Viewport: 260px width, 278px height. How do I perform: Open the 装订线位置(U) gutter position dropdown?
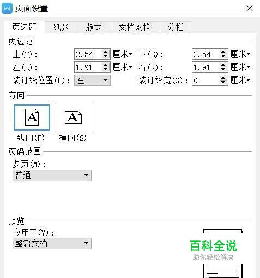92,80
